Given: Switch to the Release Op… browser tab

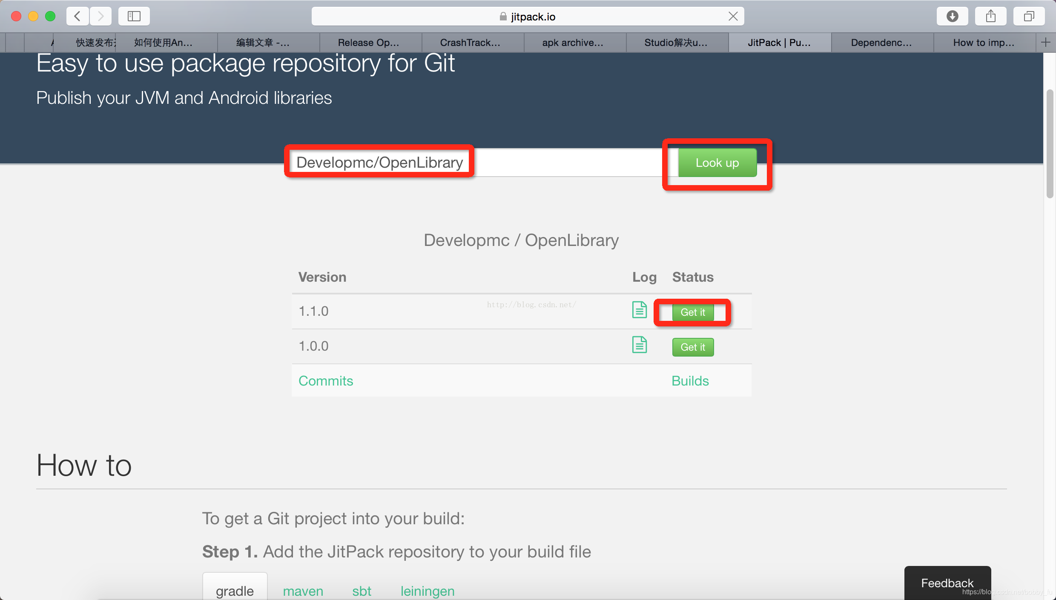Looking at the screenshot, I should 371,42.
